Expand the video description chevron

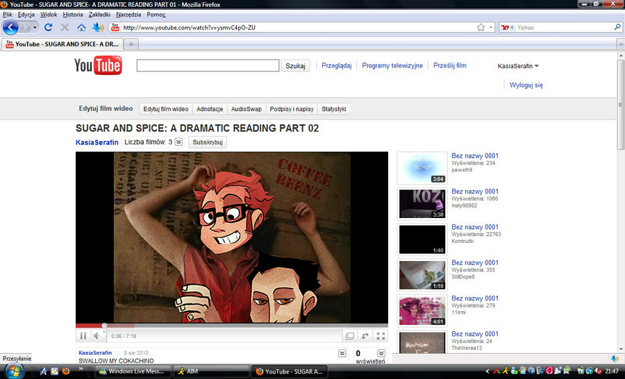342,353
